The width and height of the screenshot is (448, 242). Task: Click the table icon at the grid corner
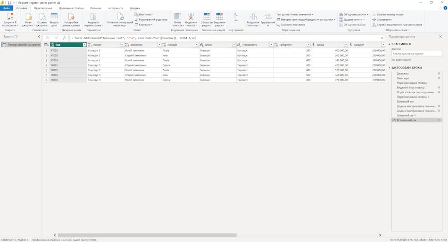pyautogui.click(x=46, y=45)
